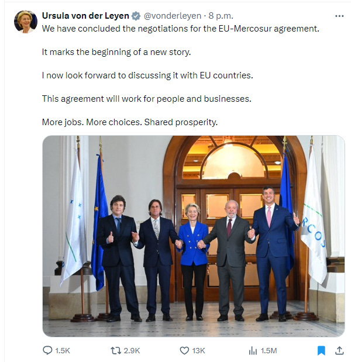Open the 8 p.m. timestamp link
The width and height of the screenshot is (351, 362).
coord(221,16)
